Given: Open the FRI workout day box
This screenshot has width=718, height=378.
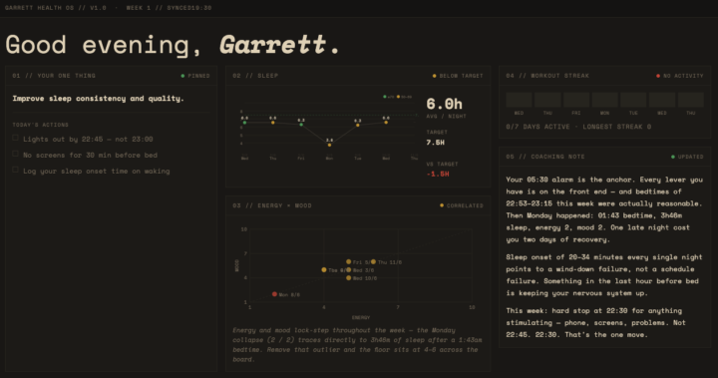Looking at the screenshot, I should coord(576,100).
